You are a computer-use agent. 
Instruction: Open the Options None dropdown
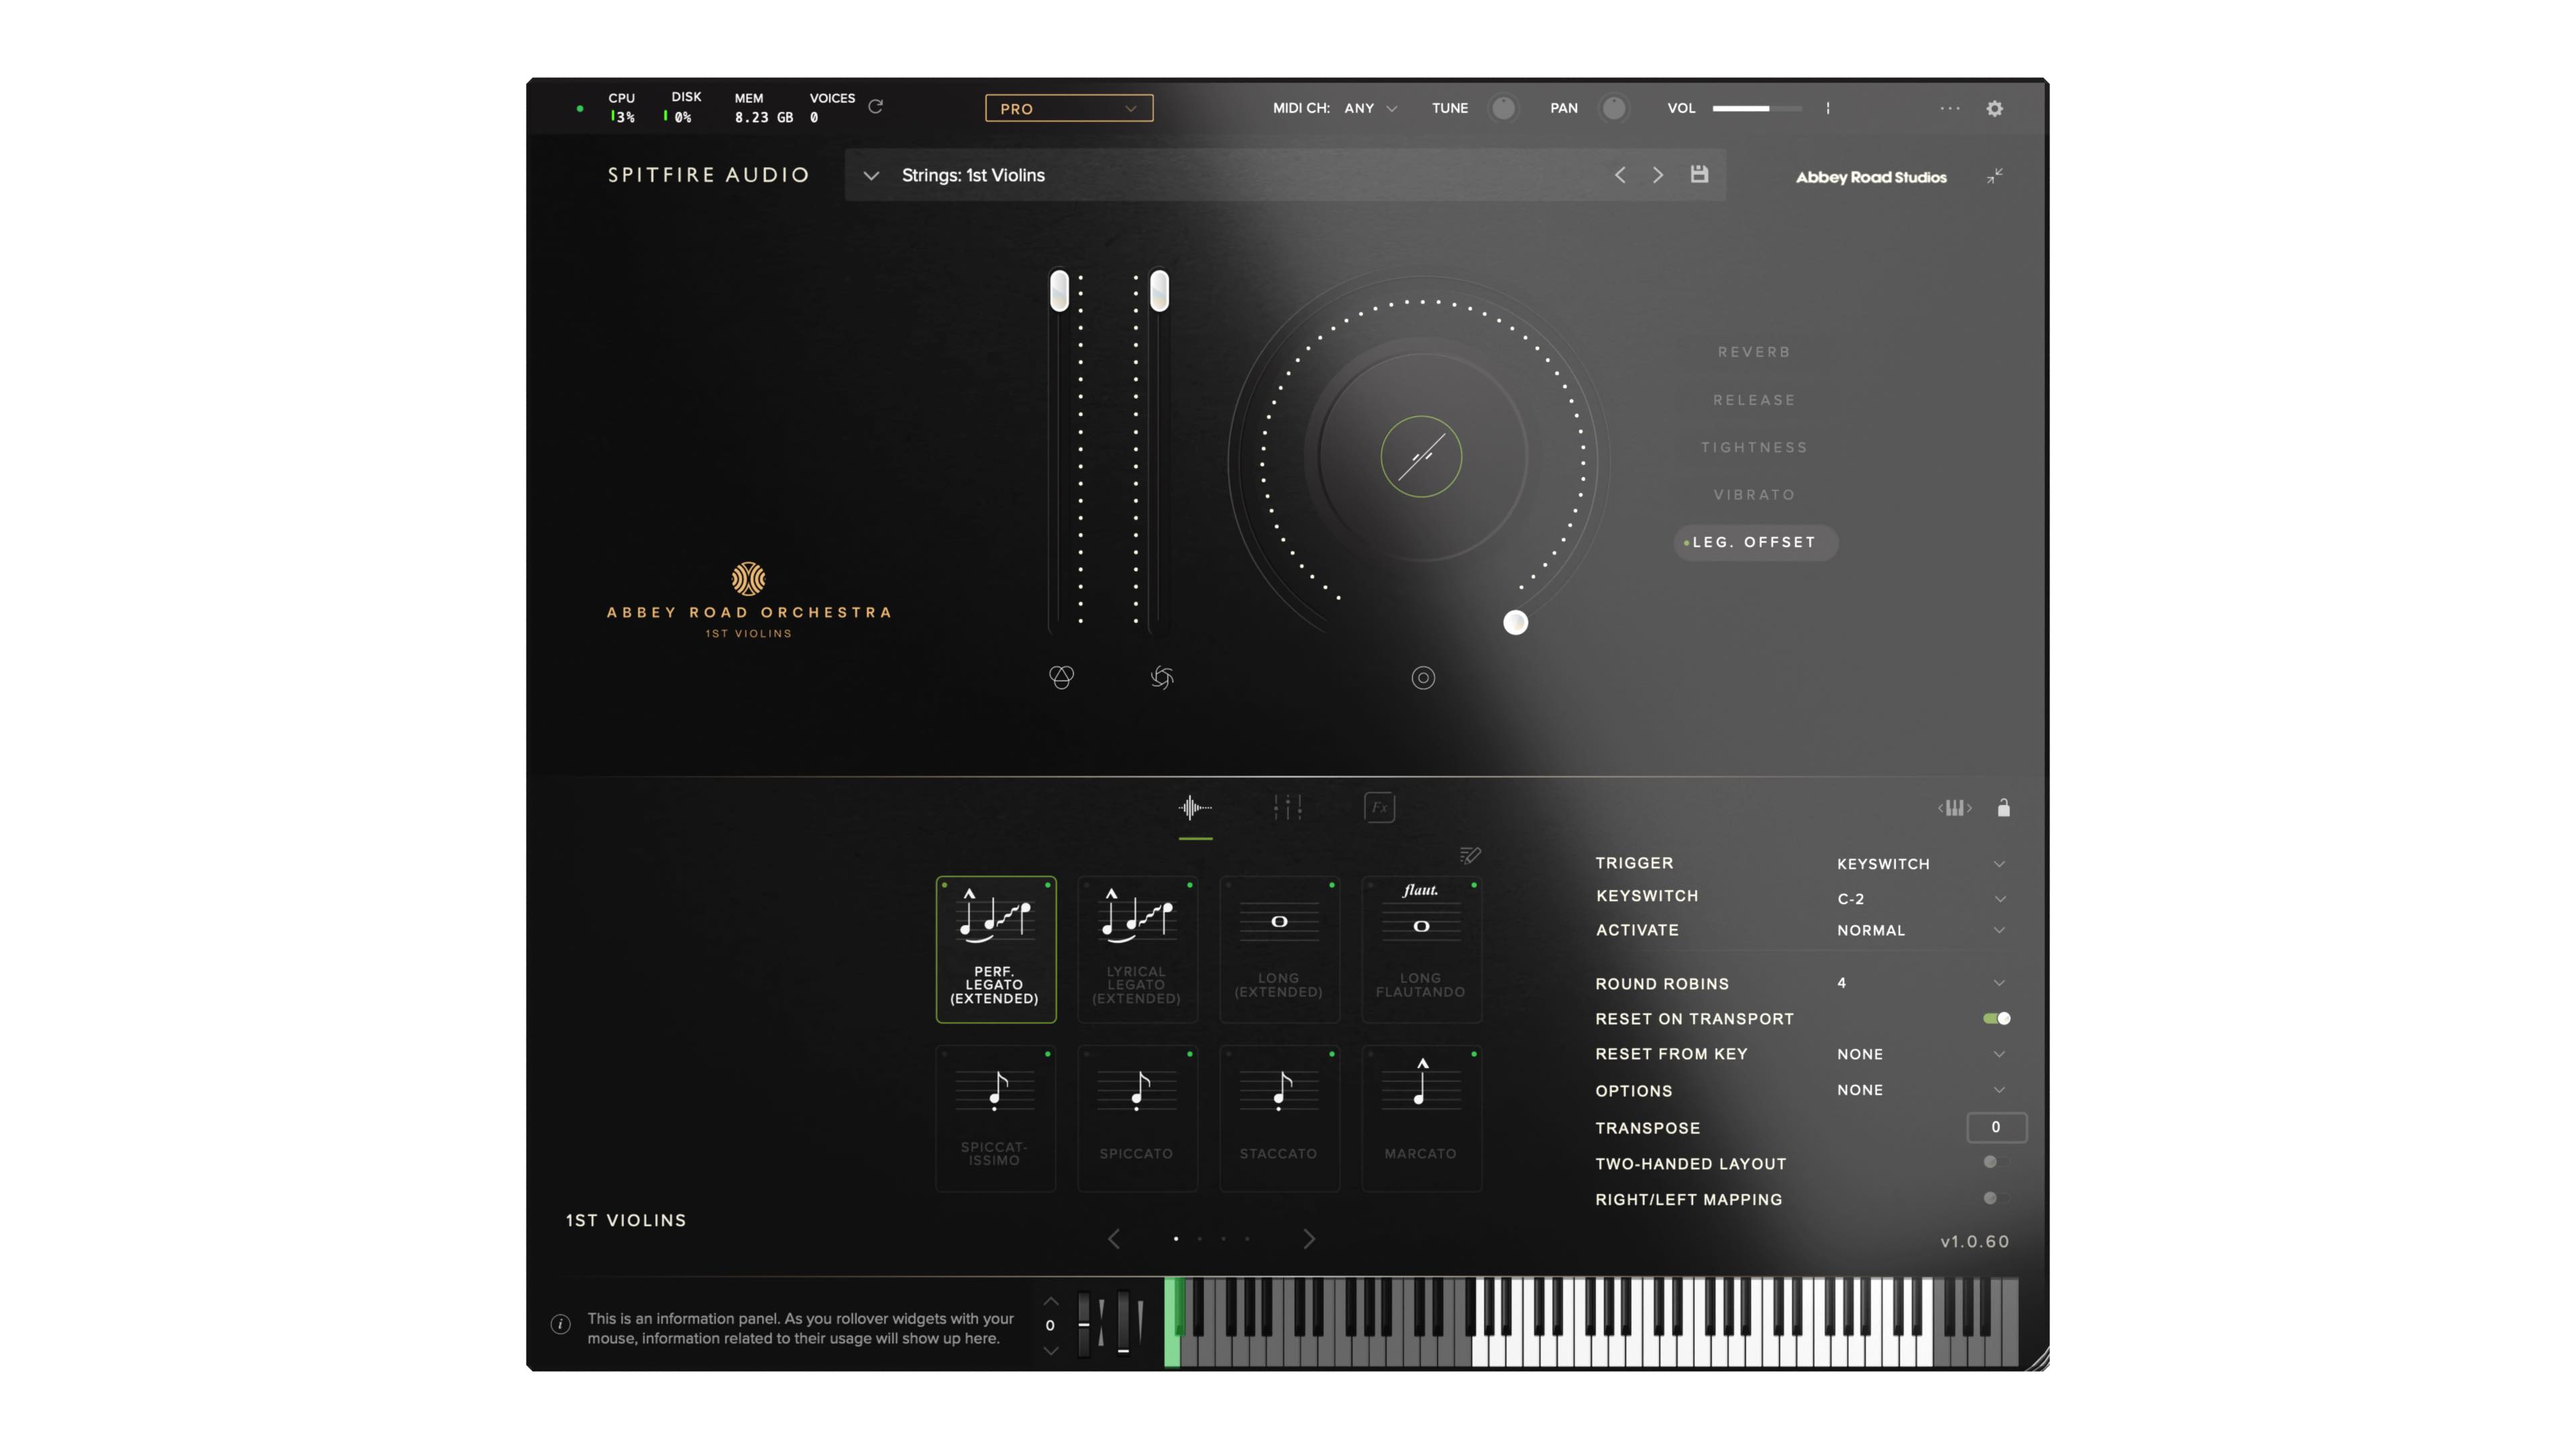click(x=1920, y=1090)
